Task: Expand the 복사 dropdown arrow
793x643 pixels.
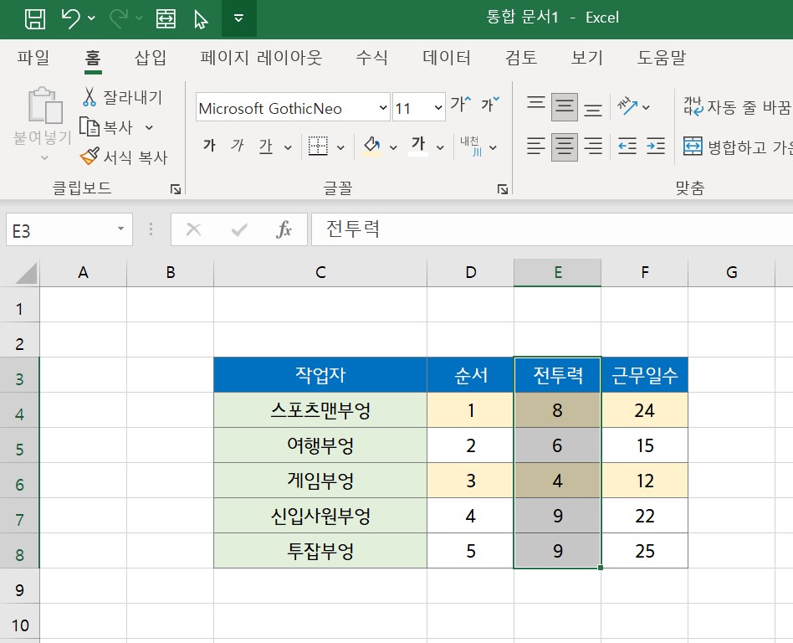Action: pos(149,127)
